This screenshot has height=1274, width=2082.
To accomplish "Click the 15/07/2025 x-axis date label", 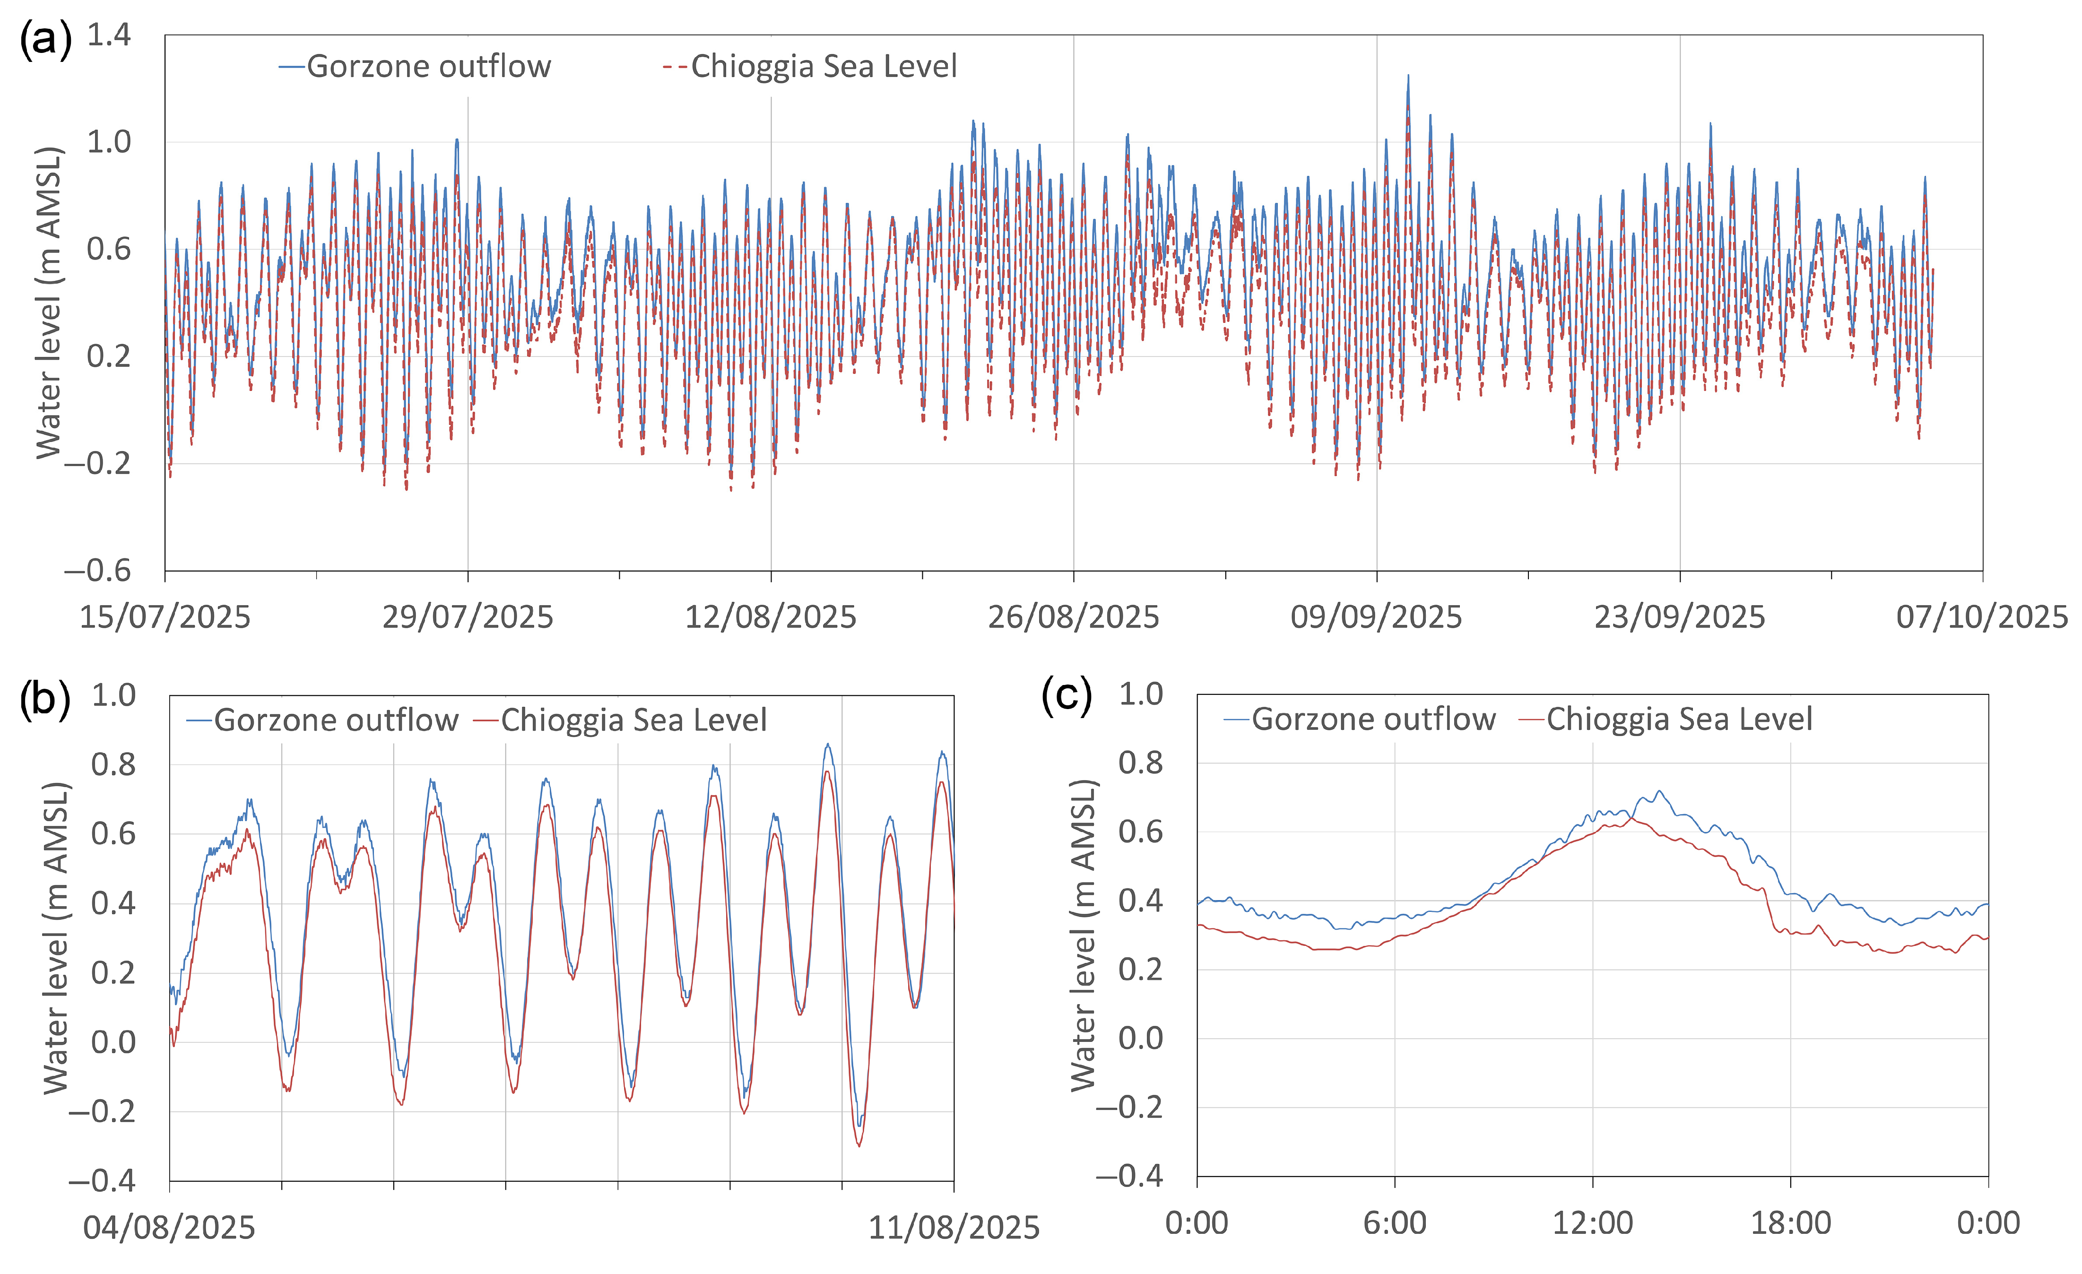I will pos(165,617).
